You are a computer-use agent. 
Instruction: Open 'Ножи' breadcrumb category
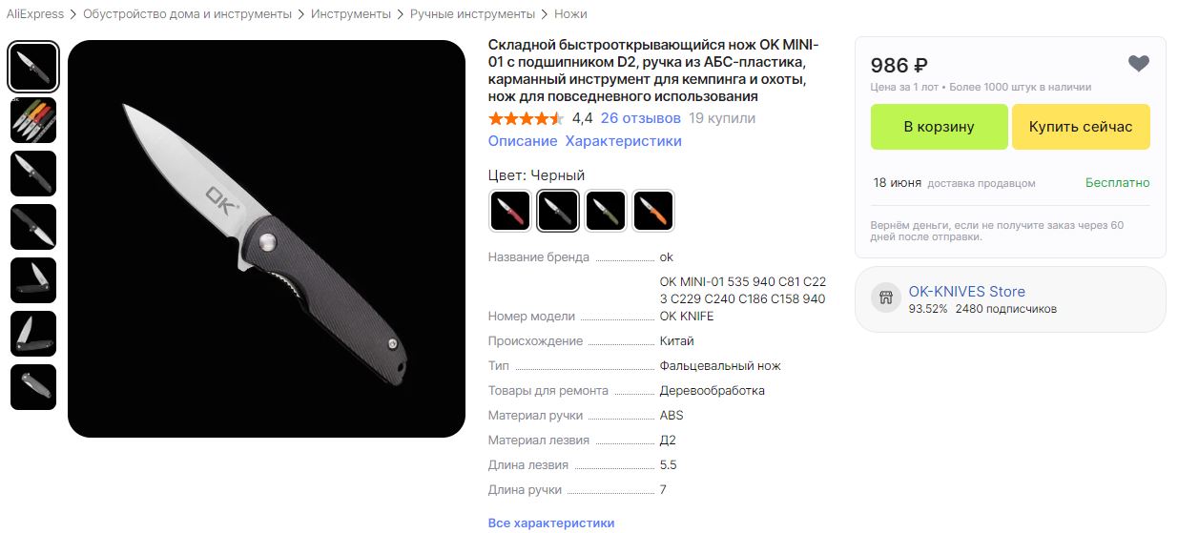570,14
